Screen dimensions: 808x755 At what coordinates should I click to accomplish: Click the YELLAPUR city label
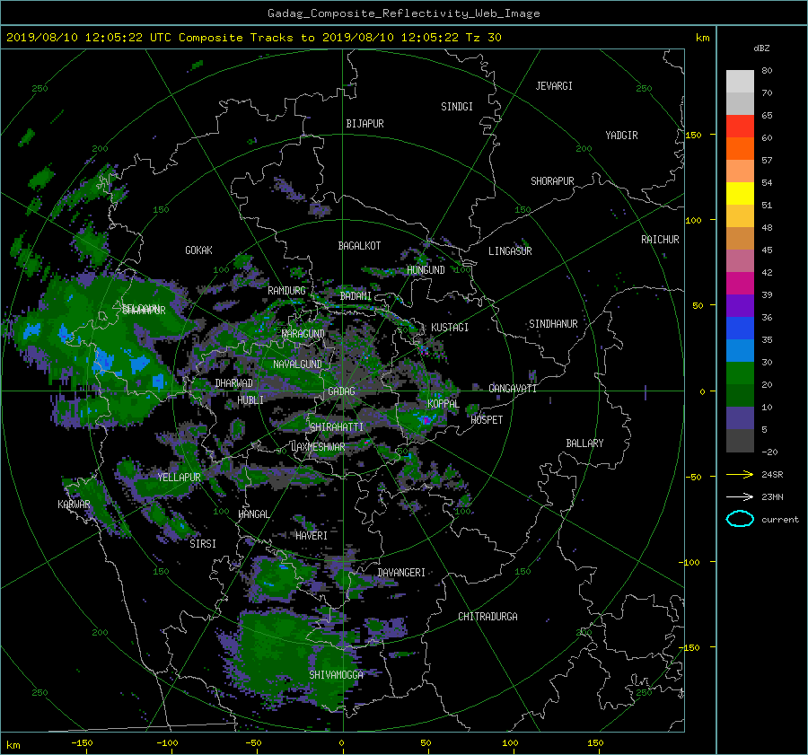(x=179, y=478)
